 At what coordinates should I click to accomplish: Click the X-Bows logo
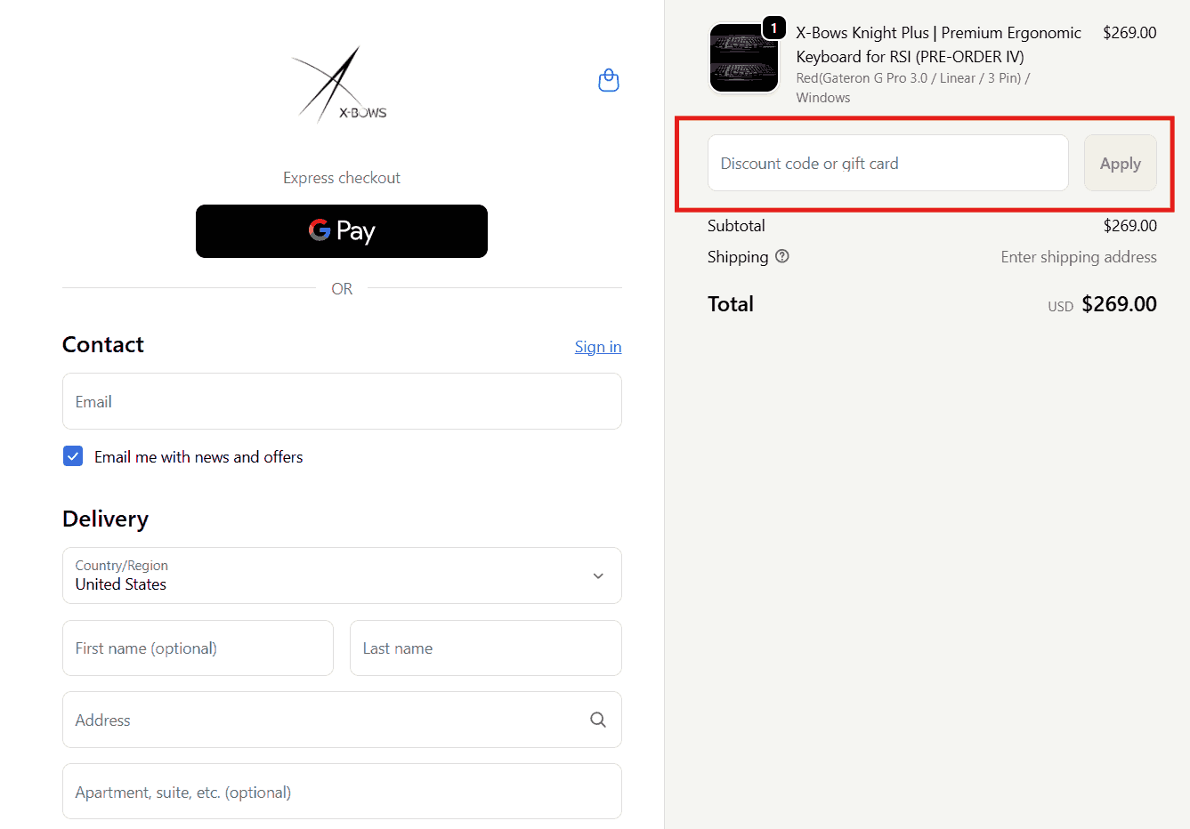tap(341, 84)
